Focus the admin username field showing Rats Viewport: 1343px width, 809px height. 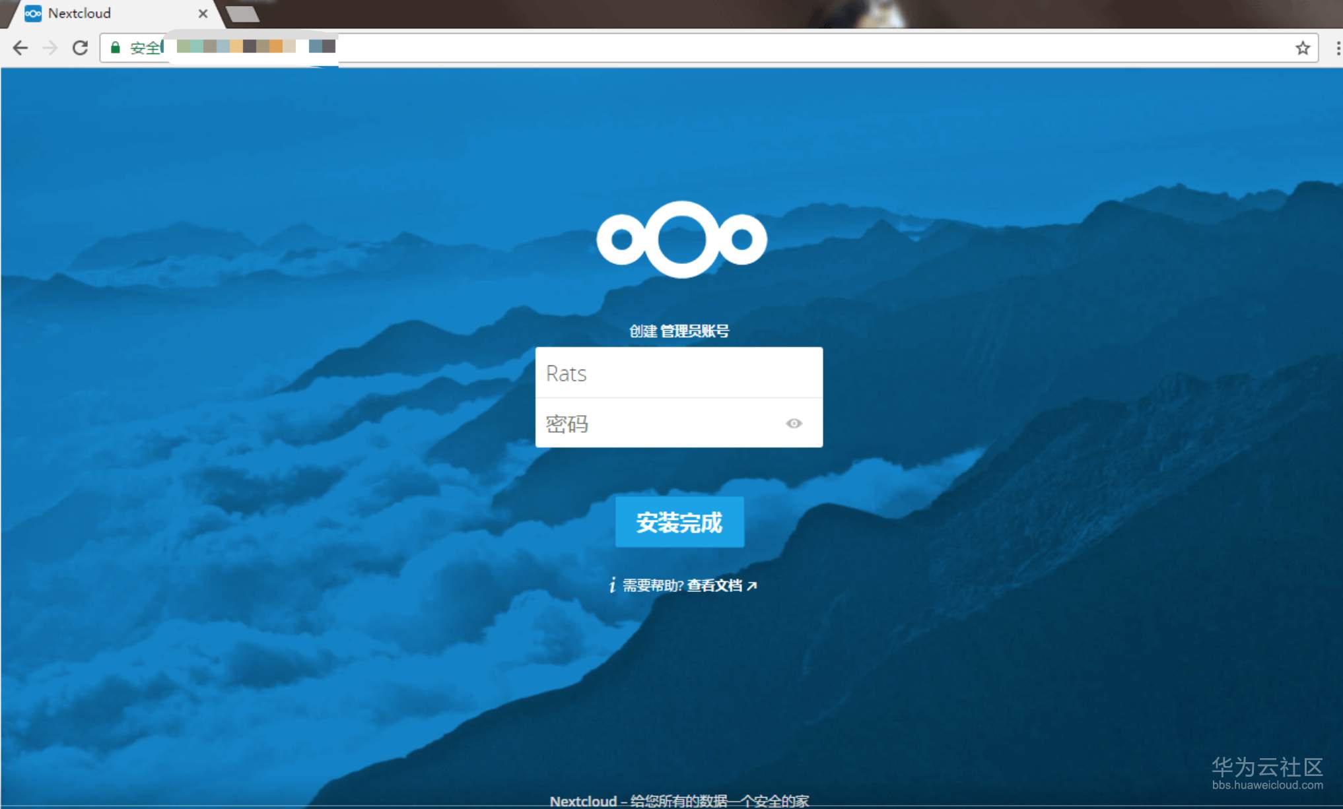[x=678, y=373]
